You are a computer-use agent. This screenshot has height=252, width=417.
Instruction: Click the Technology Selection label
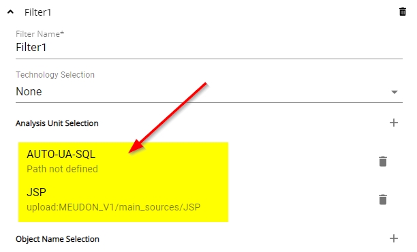[x=55, y=75]
